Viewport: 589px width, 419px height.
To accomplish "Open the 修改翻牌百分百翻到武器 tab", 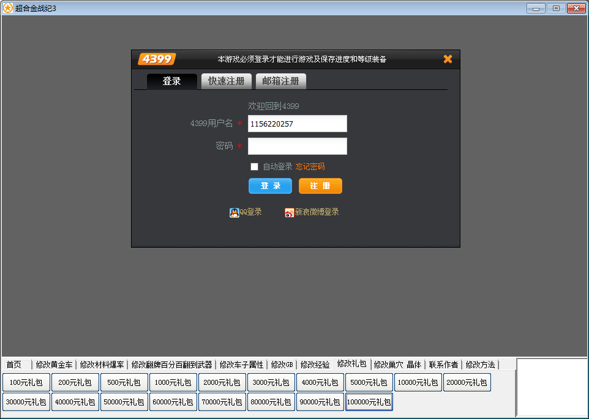I will tap(171, 365).
